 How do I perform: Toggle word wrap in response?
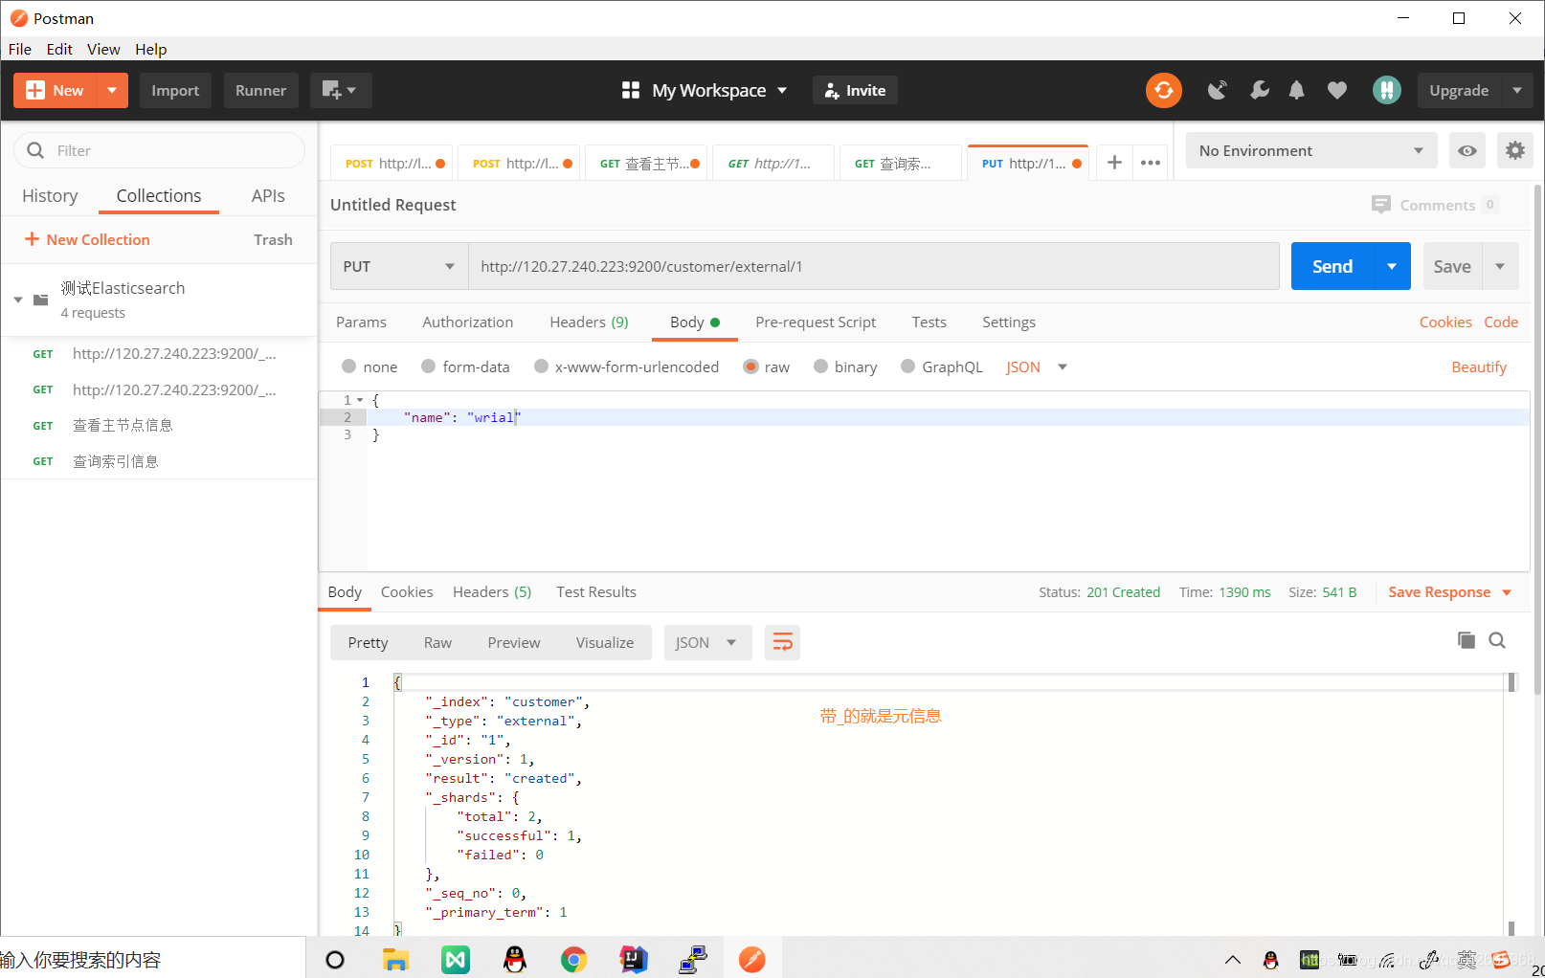tap(782, 642)
